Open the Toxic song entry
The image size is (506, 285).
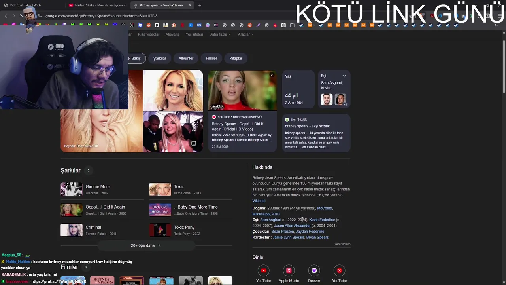coord(191,190)
